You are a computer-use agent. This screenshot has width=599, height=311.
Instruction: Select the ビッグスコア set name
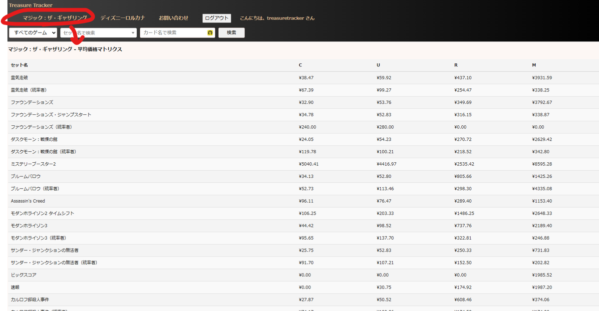24,275
